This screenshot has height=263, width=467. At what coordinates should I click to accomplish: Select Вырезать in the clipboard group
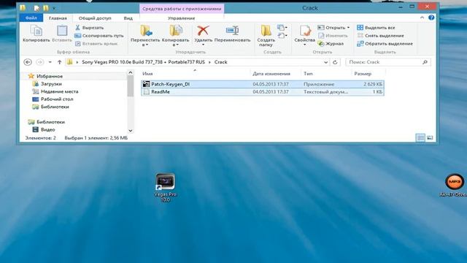(89, 28)
